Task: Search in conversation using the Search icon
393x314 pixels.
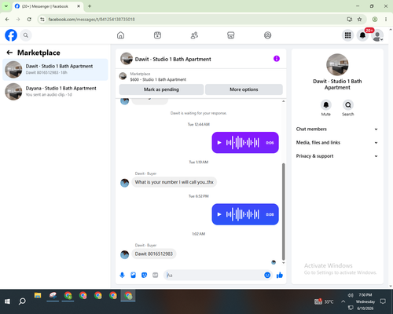Action: tap(348, 105)
